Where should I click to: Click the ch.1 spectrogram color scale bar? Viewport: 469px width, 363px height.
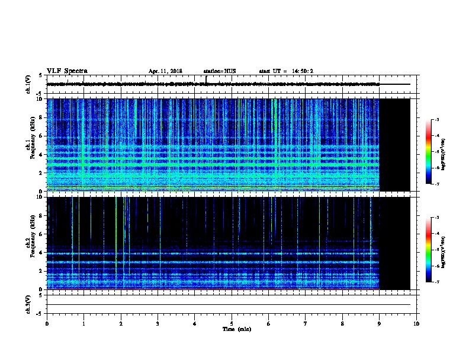428,152
